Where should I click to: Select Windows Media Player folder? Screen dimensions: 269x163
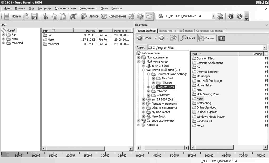point(210,117)
